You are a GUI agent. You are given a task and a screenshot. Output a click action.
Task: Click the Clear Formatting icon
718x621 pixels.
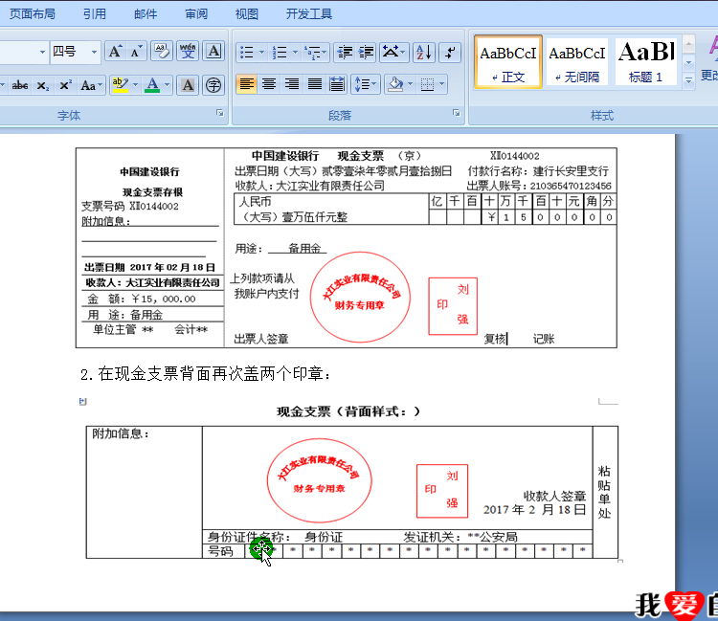[x=162, y=52]
